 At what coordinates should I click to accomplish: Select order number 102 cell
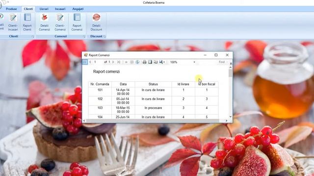tap(100, 101)
